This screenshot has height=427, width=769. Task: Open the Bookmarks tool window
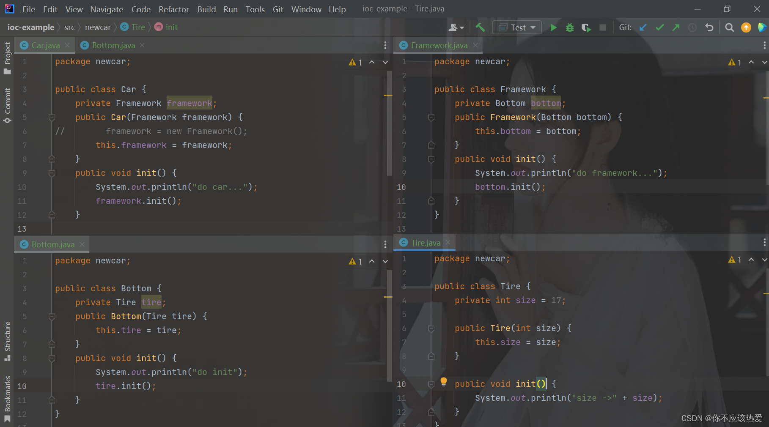pyautogui.click(x=7, y=399)
